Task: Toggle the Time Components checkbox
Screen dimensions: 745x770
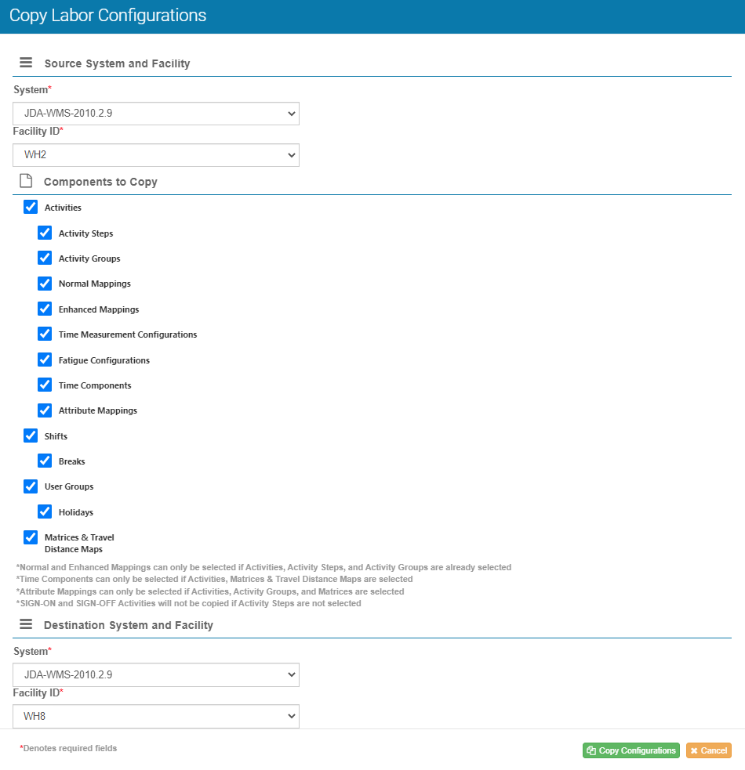Action: click(45, 385)
